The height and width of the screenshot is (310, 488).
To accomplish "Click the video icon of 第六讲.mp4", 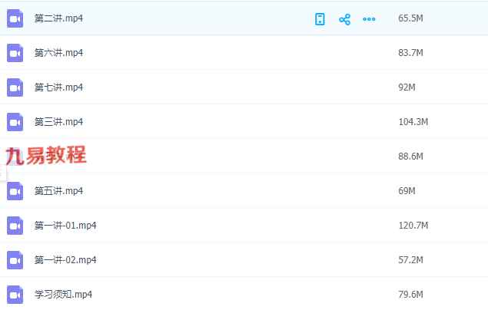I will [x=15, y=53].
